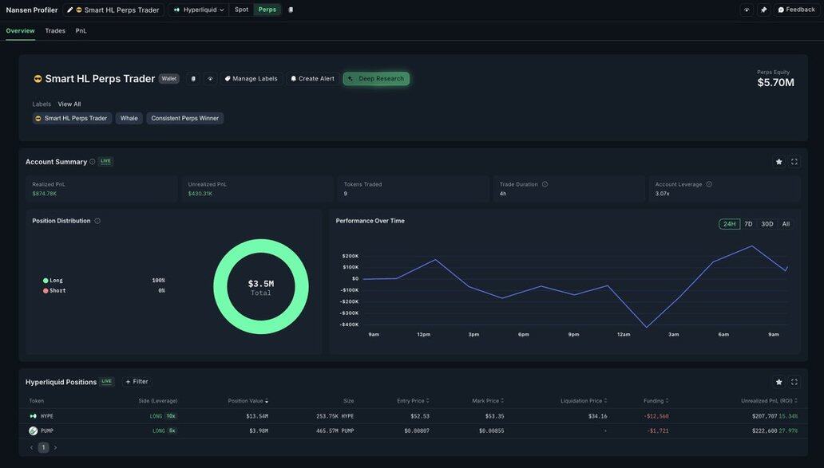Screen dimensions: 824x468
Task: Select the 30D performance range
Action: pos(767,224)
